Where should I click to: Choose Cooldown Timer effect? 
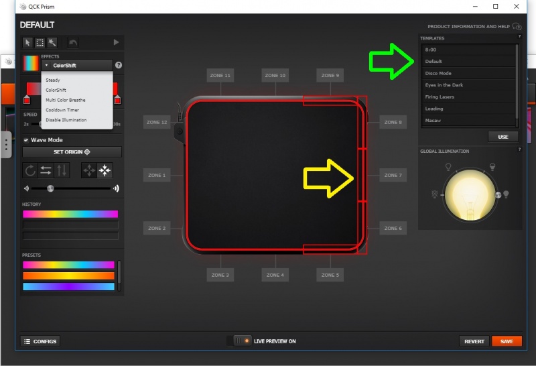[x=62, y=110]
